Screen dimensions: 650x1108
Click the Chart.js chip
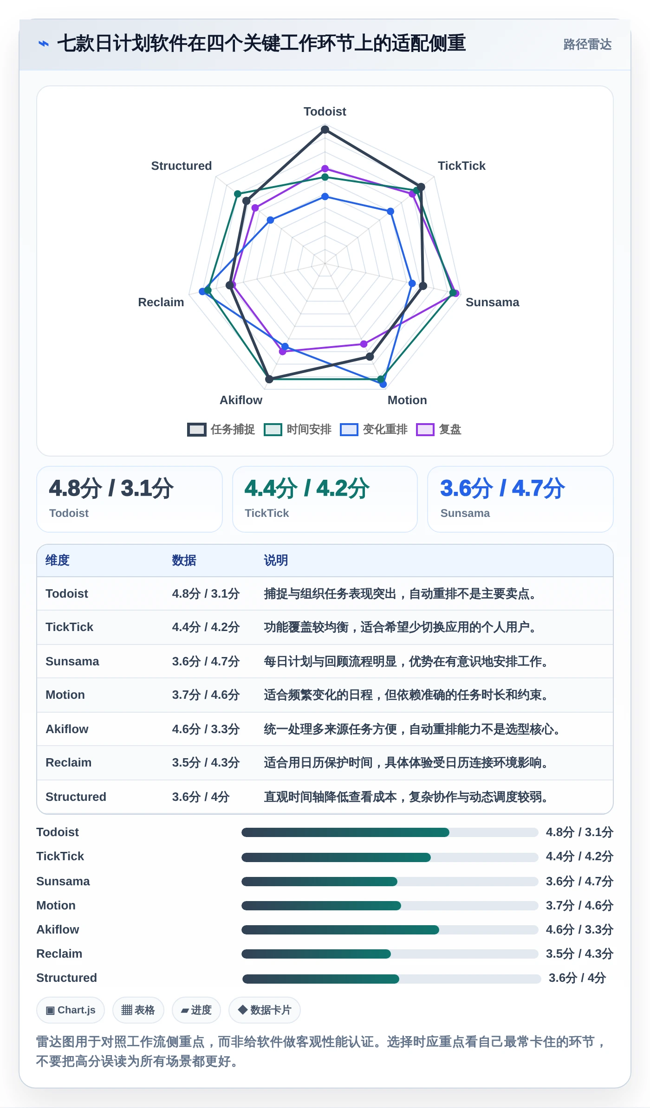tap(71, 1010)
